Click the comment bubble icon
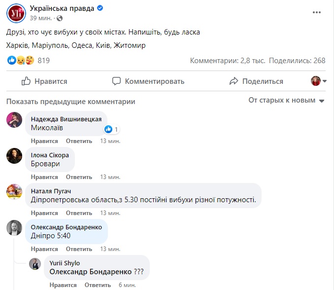Screen dimensions: 334x290 coord(116,81)
